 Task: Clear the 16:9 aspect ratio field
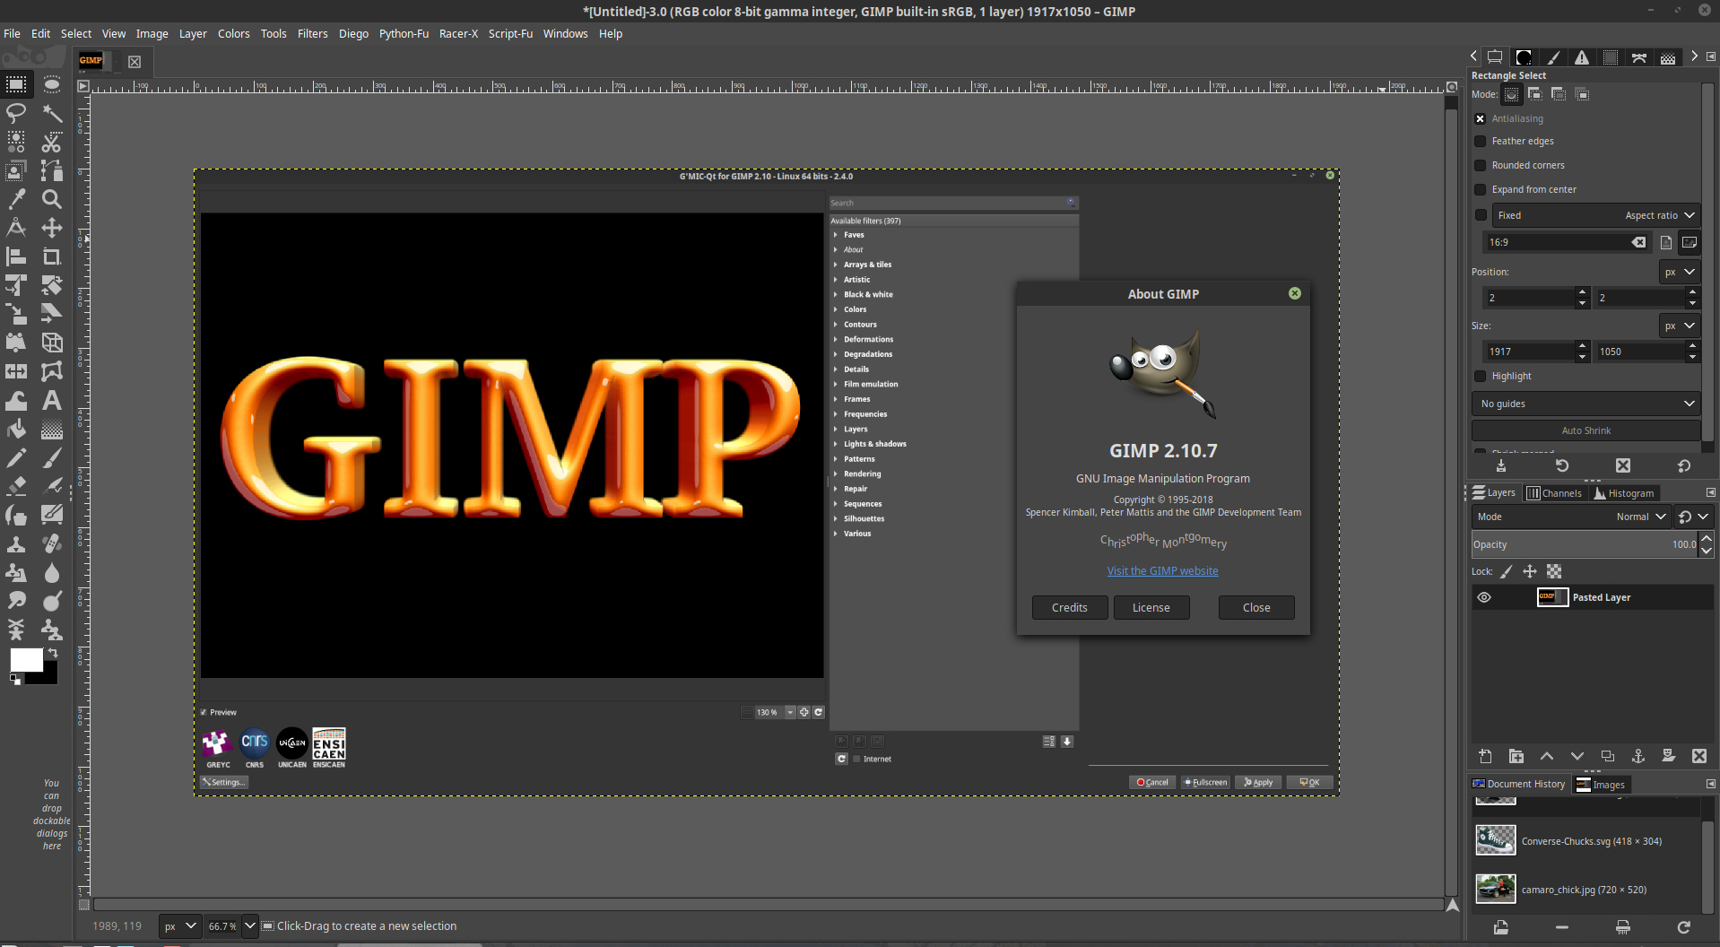[x=1638, y=242]
